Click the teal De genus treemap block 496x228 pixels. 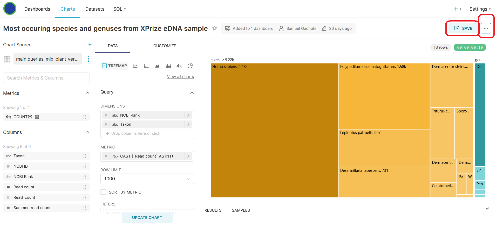[480, 115]
